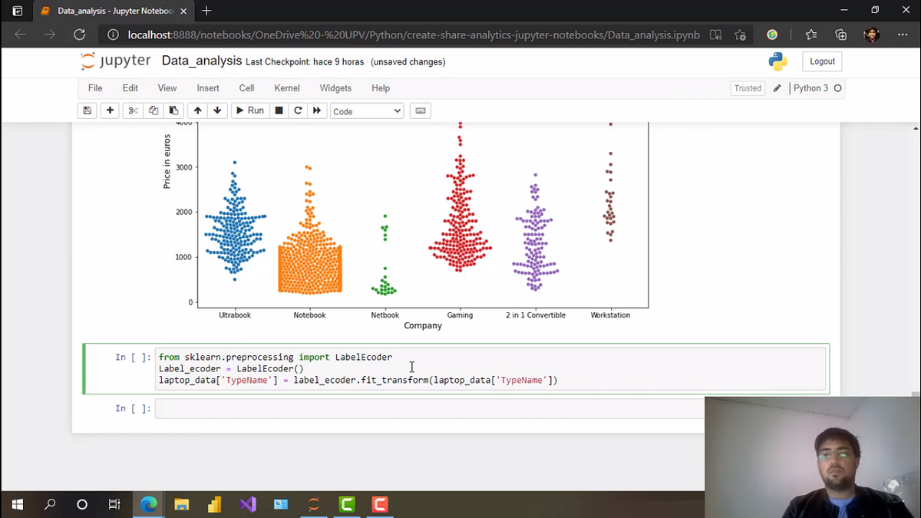This screenshot has height=518, width=921.
Task: Paste cell below using paste icon
Action: 173,111
